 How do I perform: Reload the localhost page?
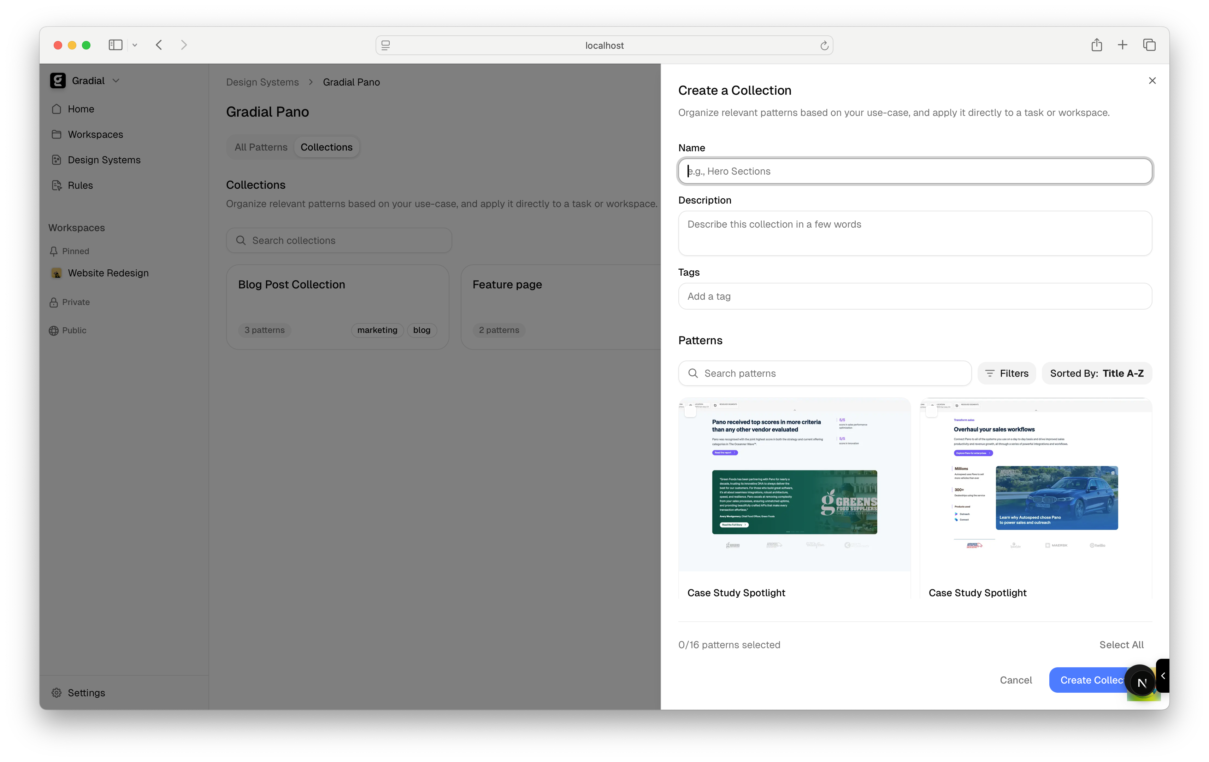[x=824, y=46]
